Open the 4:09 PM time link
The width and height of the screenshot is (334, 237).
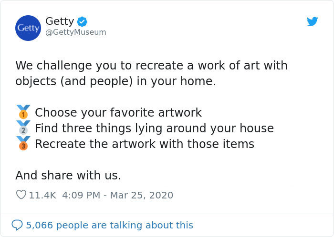pyautogui.click(x=80, y=195)
